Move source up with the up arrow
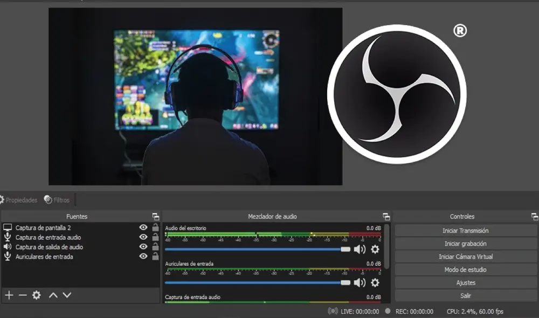Screen dimensions: 539x318 click(53, 295)
